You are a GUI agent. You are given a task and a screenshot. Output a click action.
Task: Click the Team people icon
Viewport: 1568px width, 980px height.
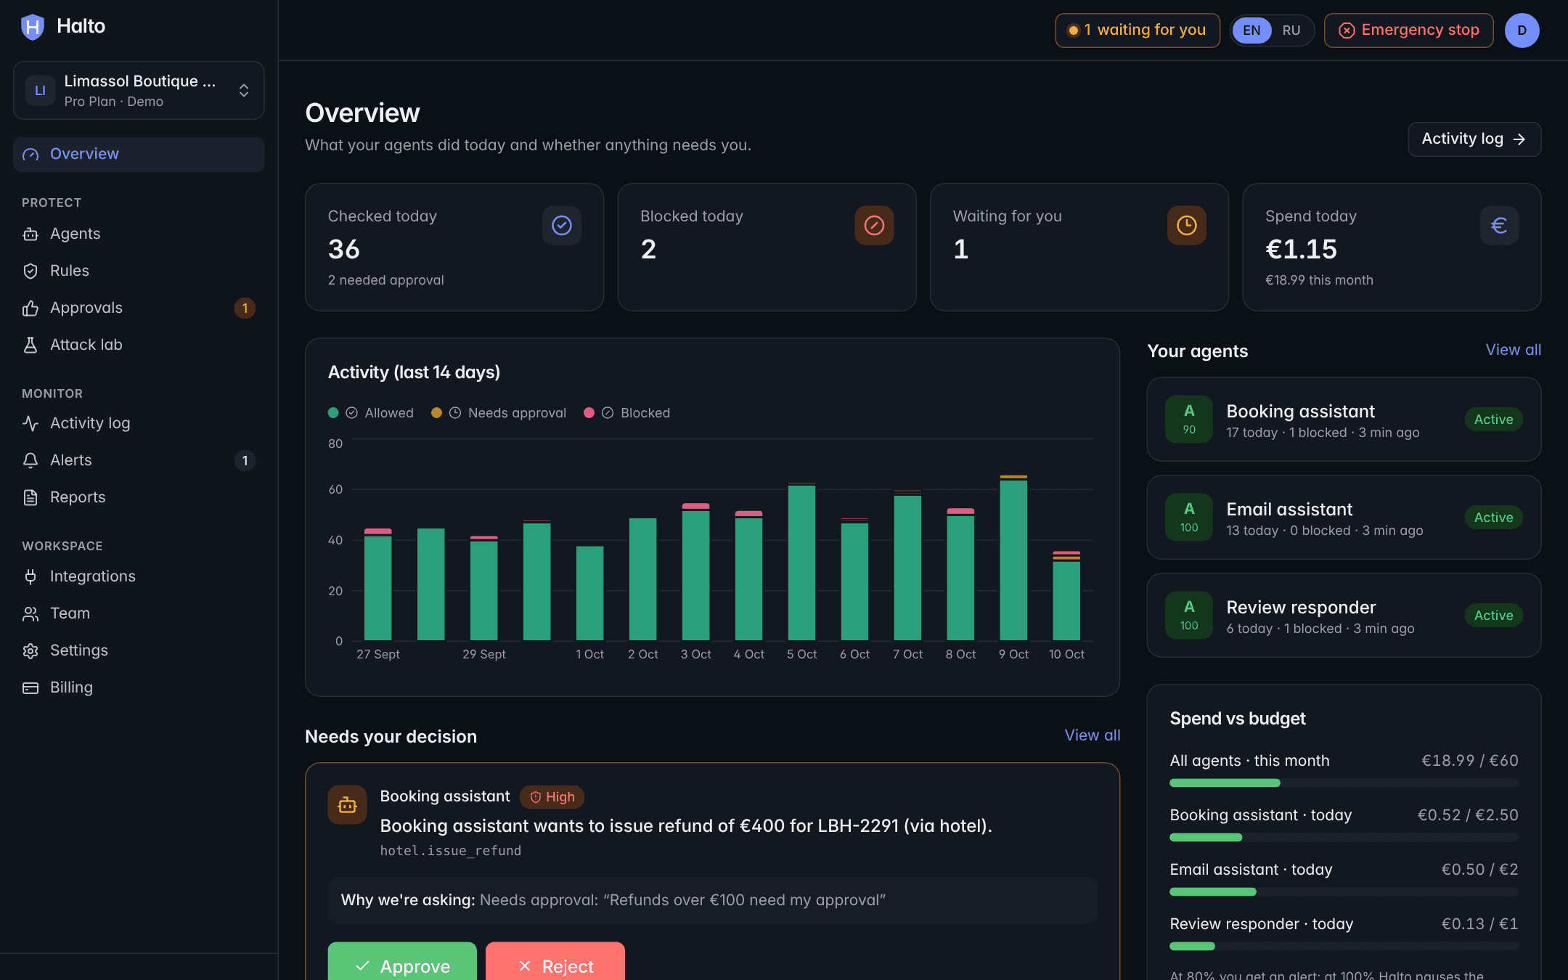click(30, 613)
